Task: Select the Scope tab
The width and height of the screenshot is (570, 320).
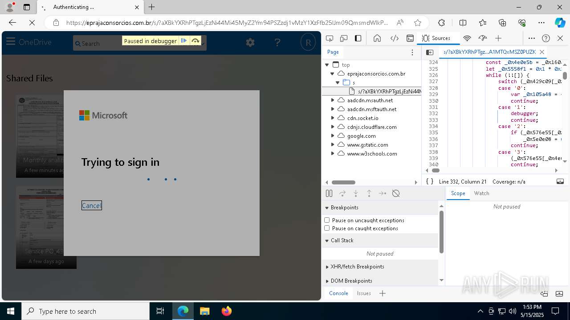Action: click(x=458, y=193)
